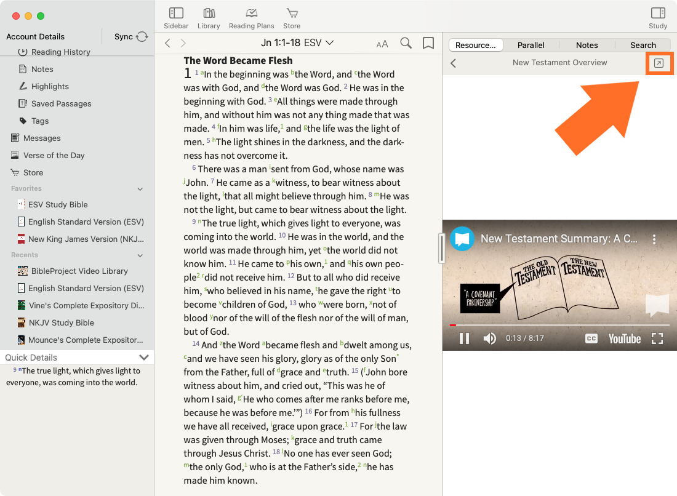Mute the video volume
Viewport: 677px width, 496px height.
click(x=490, y=338)
